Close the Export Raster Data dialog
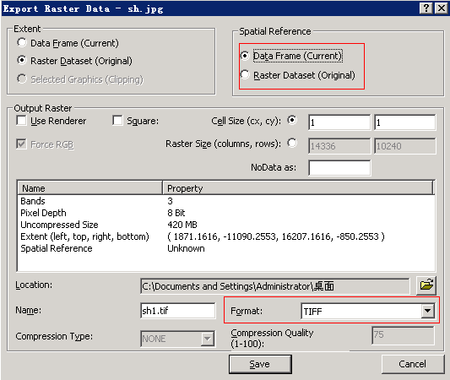This screenshot has width=450, height=380. [441, 8]
